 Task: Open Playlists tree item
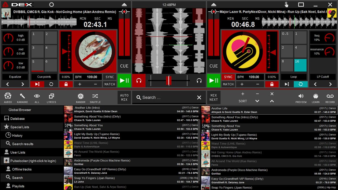(32, 186)
